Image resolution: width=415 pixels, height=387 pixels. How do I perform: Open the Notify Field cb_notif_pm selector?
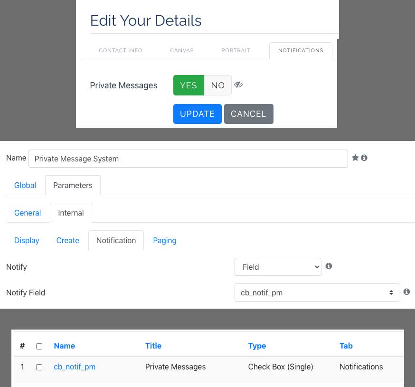point(317,293)
